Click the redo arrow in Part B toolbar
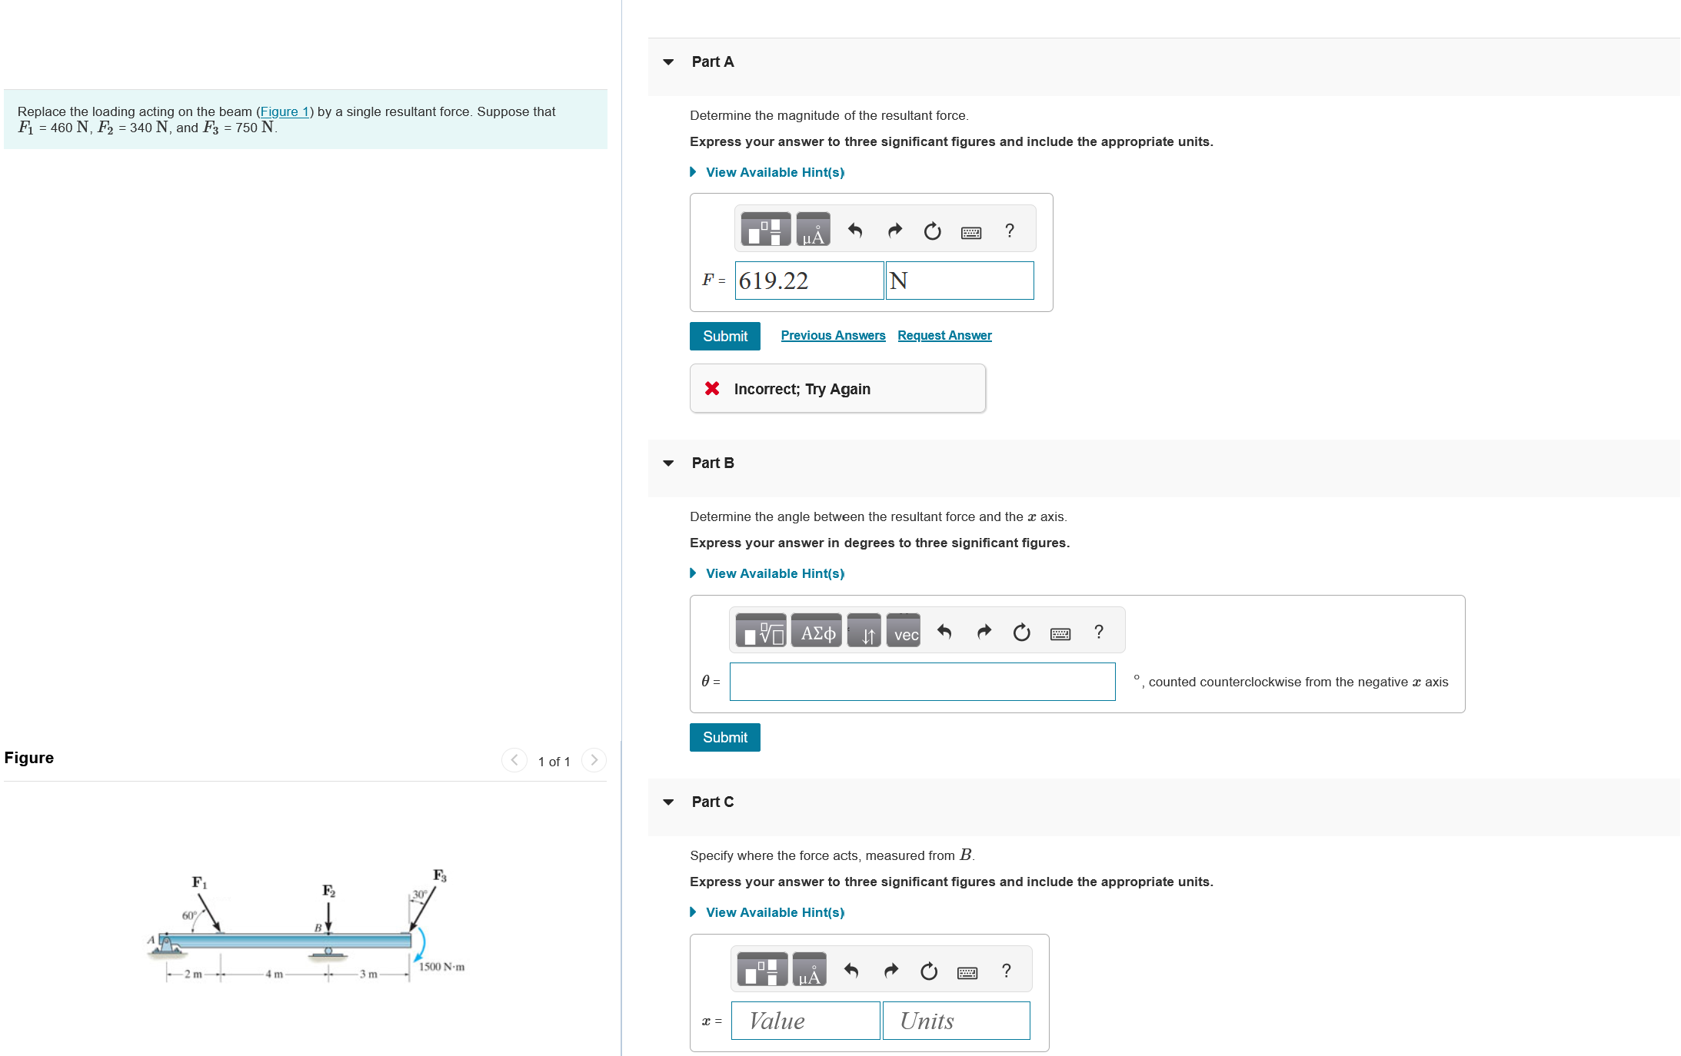 coord(984,632)
